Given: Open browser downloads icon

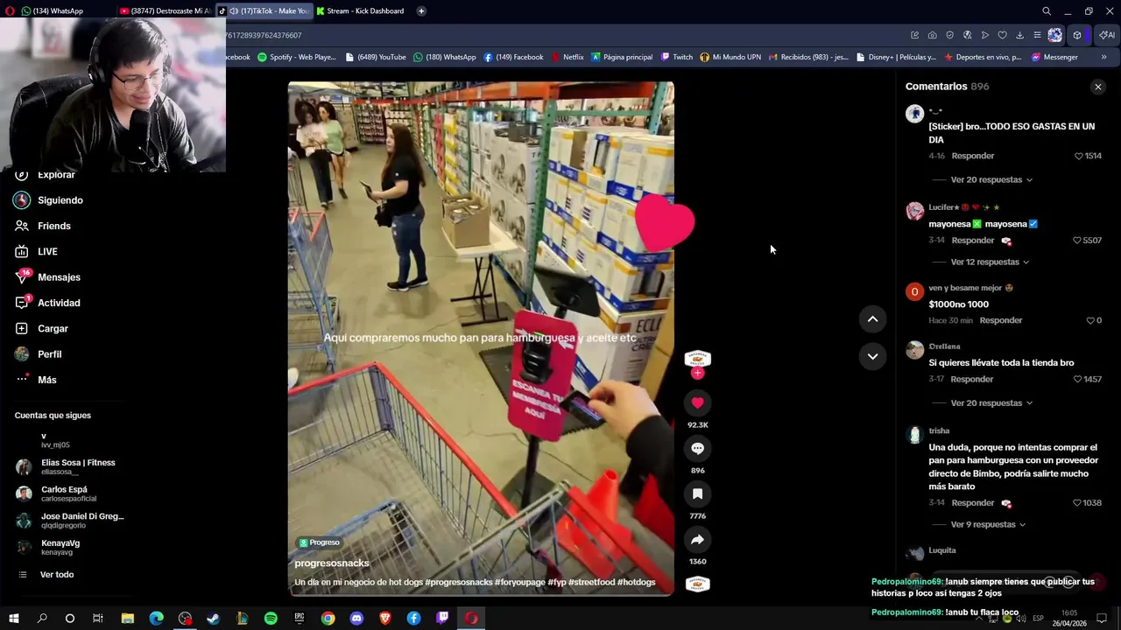Looking at the screenshot, I should point(1019,35).
